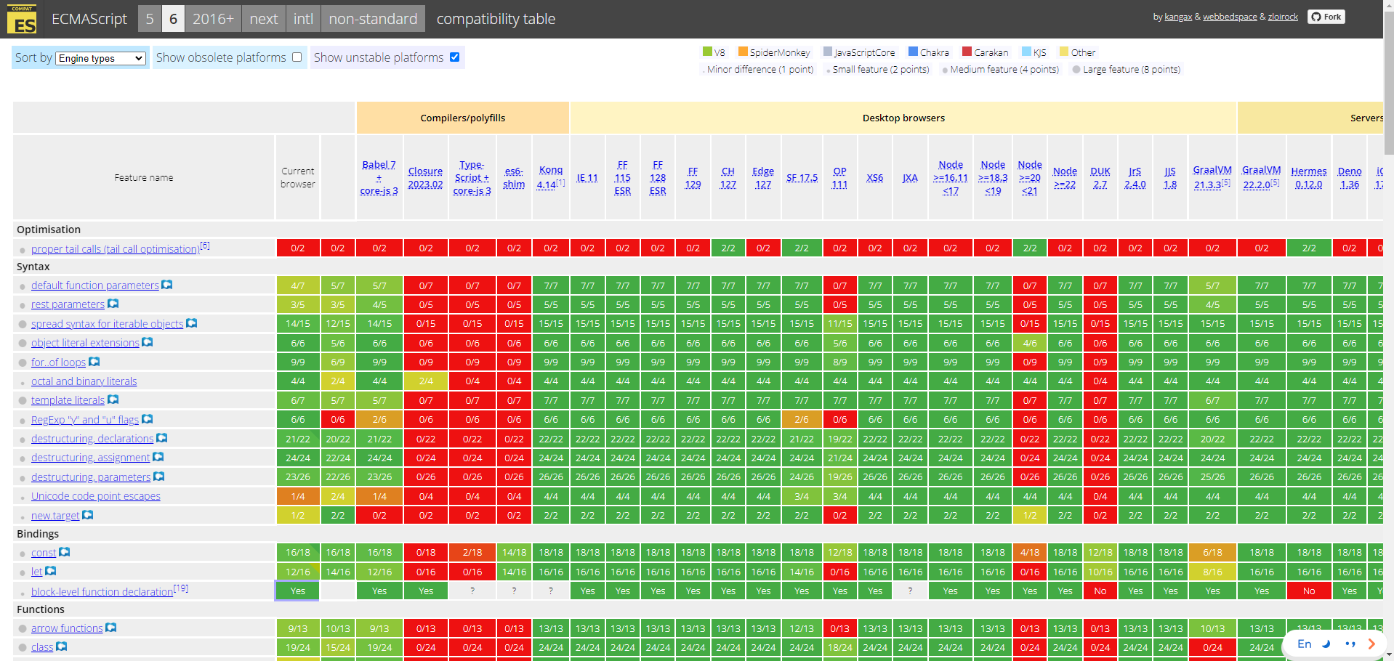Expand the floating widget with orange chevron
Viewport: 1394px width, 661px height.
click(1371, 644)
